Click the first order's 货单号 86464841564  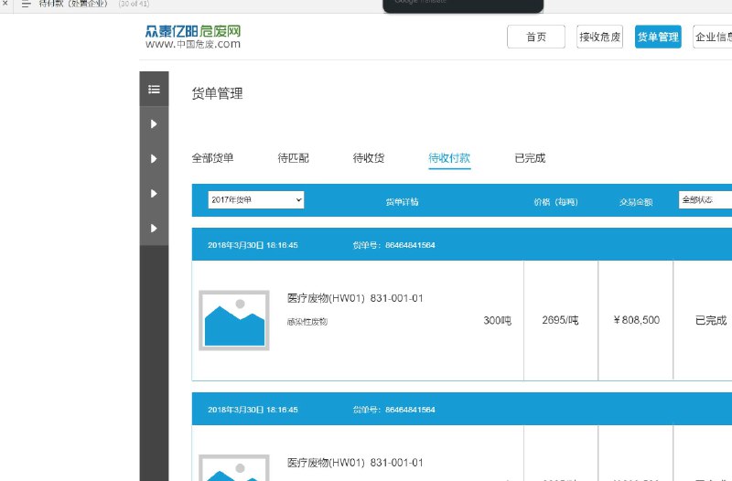[393, 245]
